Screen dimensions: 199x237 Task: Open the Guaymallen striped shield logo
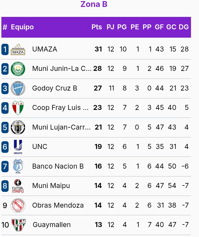tap(19, 225)
